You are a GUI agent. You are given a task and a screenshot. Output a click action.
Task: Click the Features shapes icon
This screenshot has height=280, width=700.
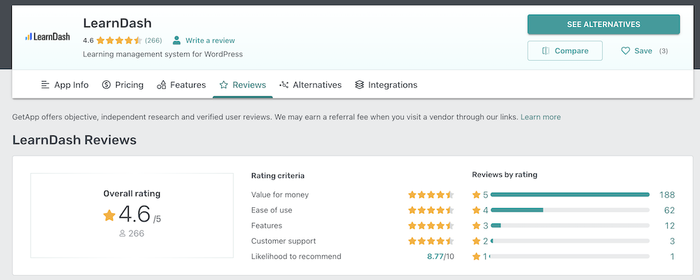tap(162, 85)
